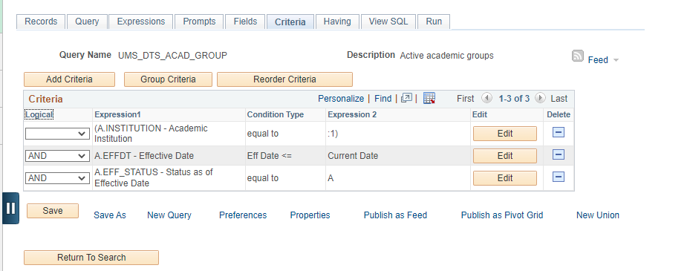The width and height of the screenshot is (690, 271).
Task: Open AND dropdown for Effective Date row
Action: click(57, 156)
